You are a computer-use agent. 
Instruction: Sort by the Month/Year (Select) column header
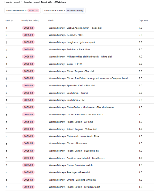[30, 21]
